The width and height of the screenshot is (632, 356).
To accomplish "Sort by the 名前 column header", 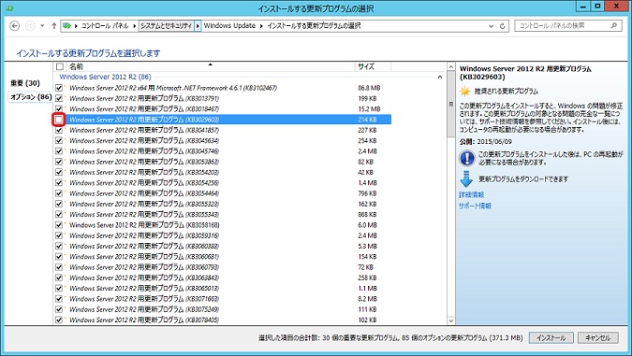I will 210,66.
